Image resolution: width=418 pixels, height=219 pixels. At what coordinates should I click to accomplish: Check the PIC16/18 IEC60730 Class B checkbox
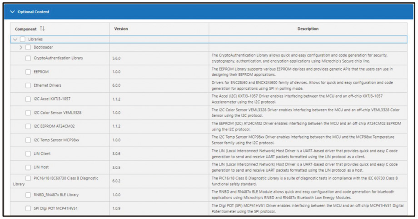tap(28, 179)
